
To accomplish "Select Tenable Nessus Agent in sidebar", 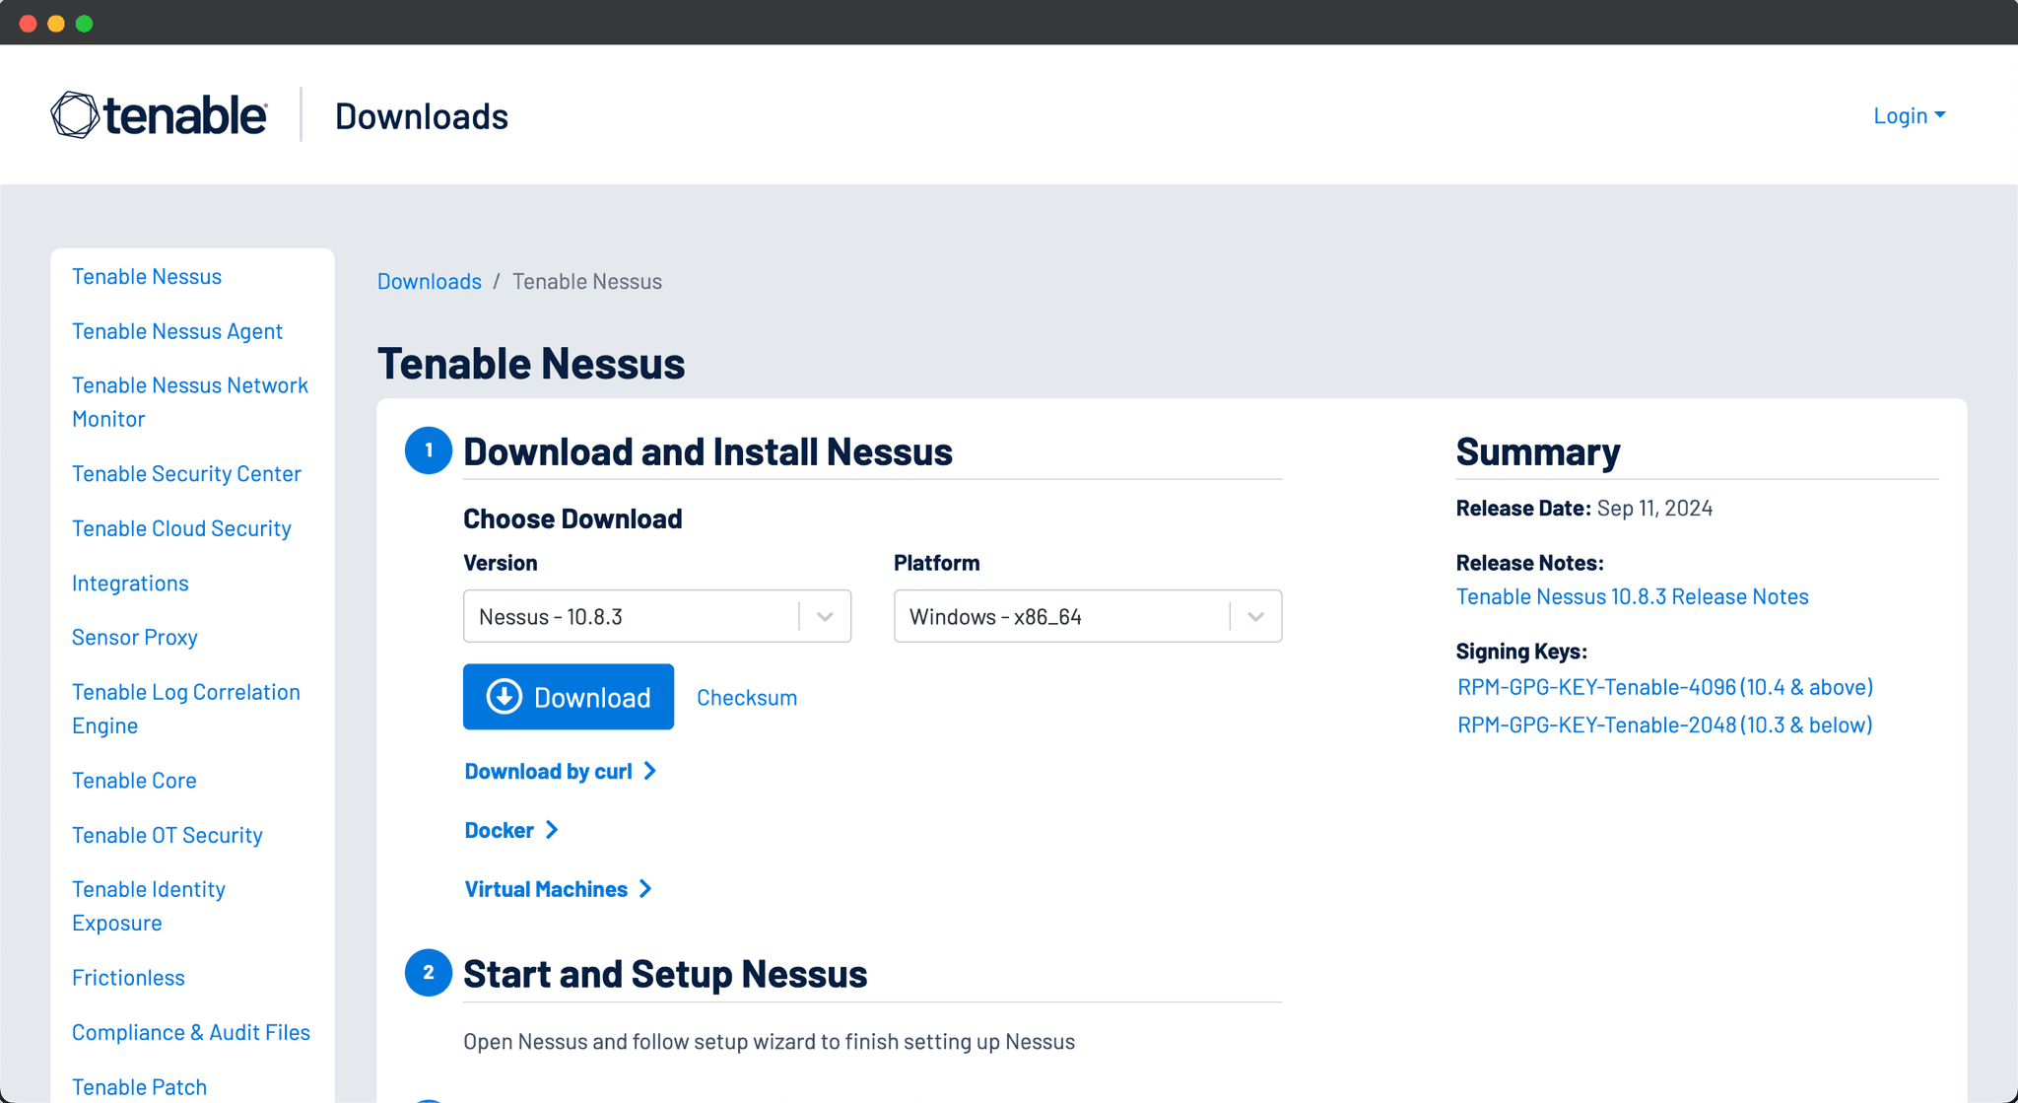I will [177, 331].
